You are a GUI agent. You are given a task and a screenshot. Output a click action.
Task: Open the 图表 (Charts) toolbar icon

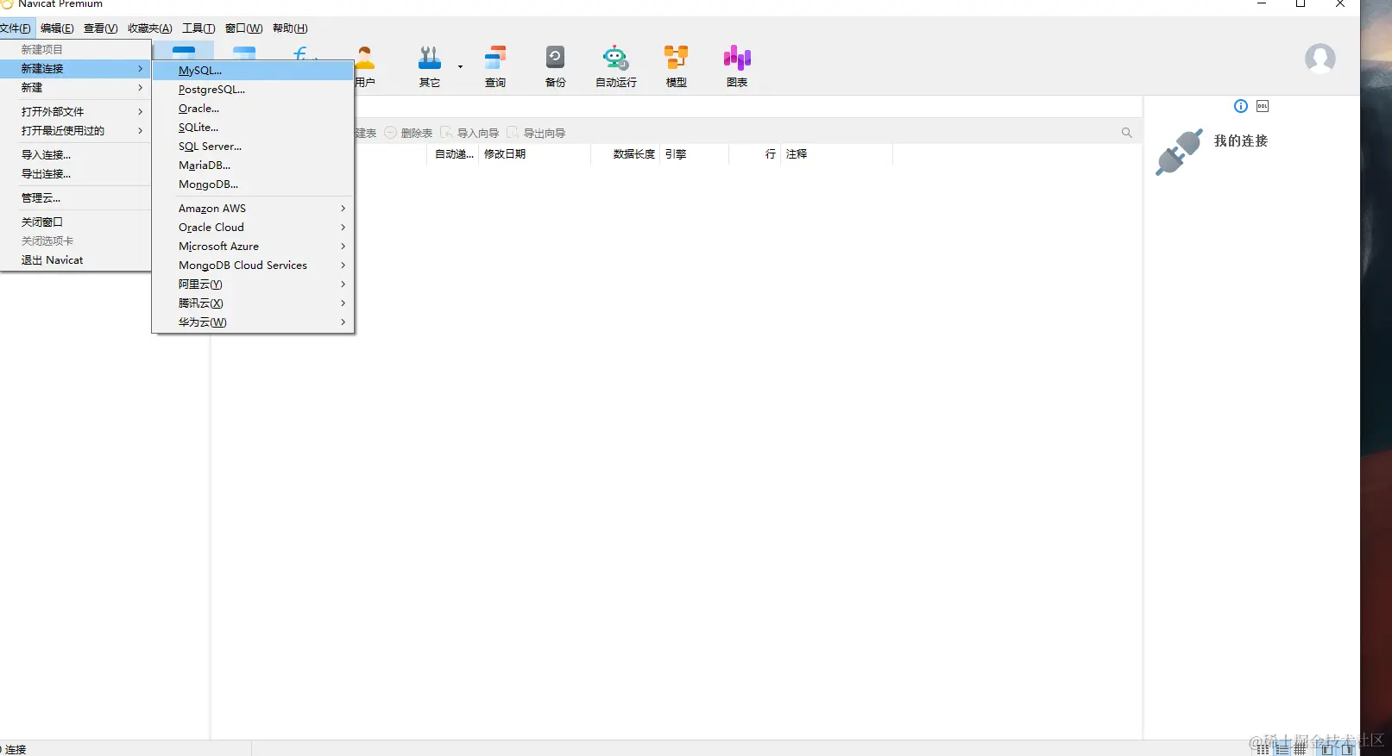[737, 67]
